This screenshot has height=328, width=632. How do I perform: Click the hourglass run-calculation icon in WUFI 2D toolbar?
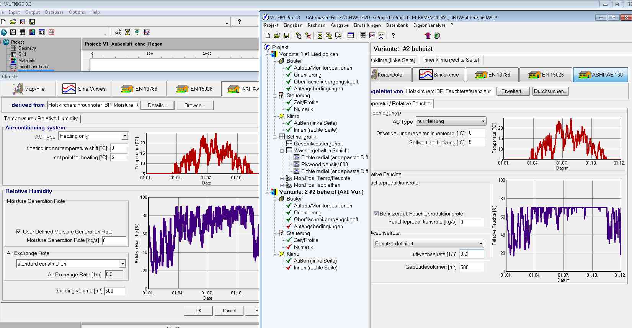[127, 32]
